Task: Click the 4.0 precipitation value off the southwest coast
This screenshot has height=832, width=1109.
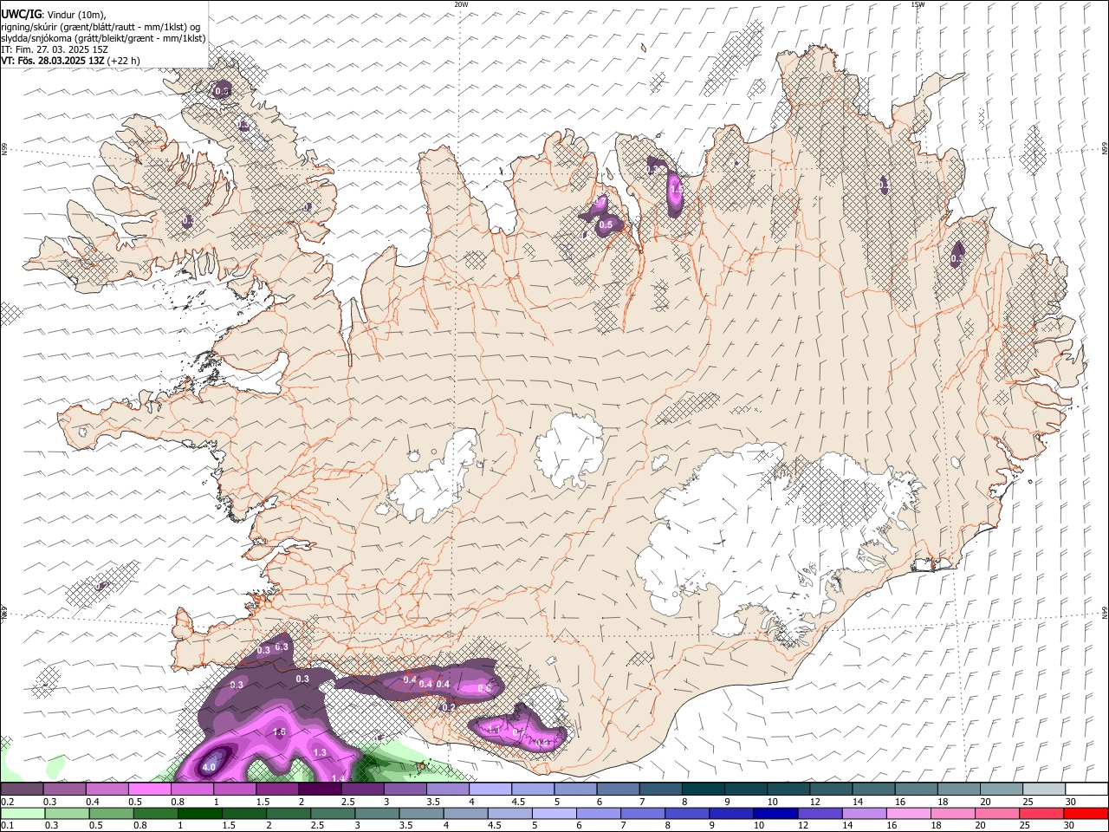Action: point(209,767)
